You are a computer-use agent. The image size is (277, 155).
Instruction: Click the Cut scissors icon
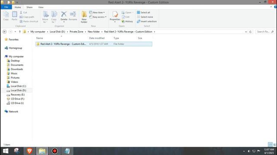[x=21, y=12]
